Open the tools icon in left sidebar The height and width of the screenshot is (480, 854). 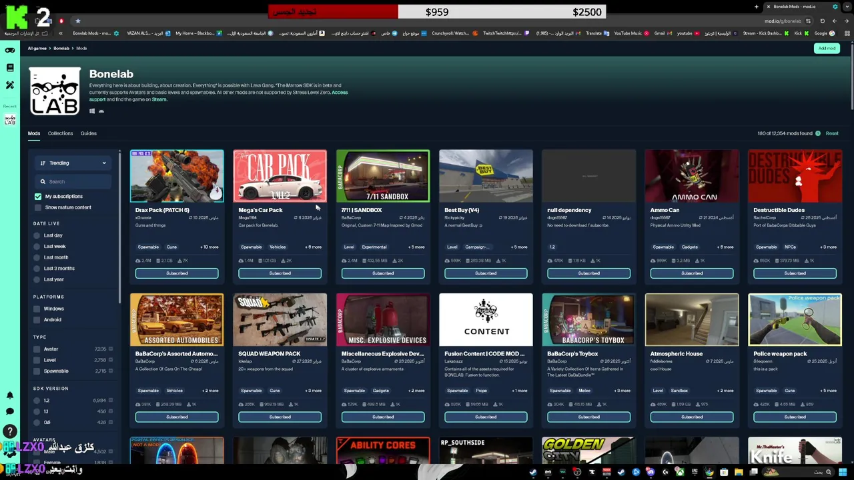pyautogui.click(x=10, y=85)
